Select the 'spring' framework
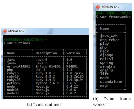134x109 pixels. click(x=107, y=63)
